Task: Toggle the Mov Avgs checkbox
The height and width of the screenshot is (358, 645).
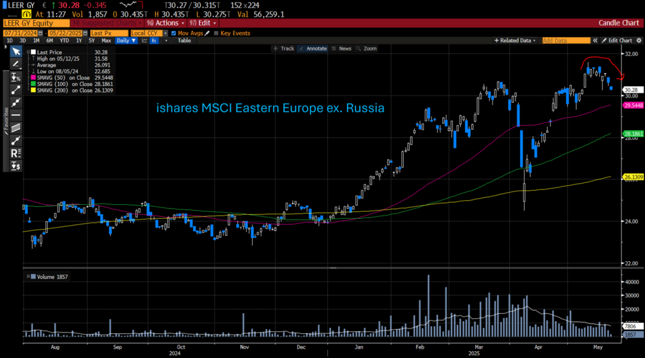Action: [173, 34]
